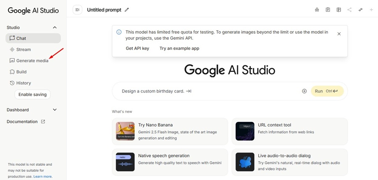Click the collapse arrows icon in header
This screenshot has width=378, height=180.
(x=360, y=10)
